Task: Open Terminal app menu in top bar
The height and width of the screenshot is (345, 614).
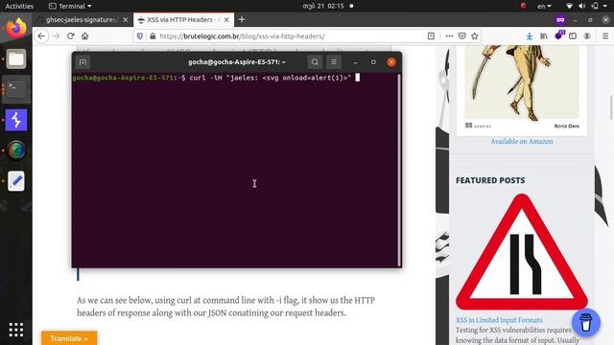Action: [x=70, y=6]
